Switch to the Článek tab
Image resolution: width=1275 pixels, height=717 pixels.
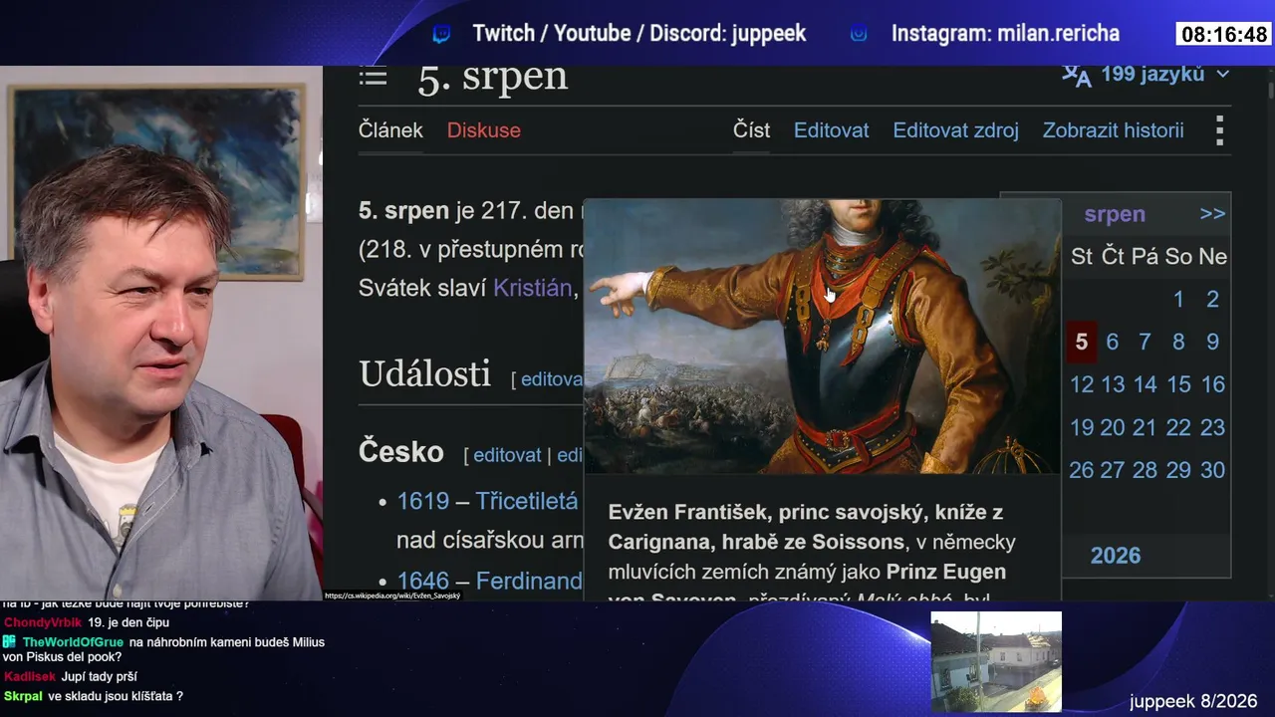[390, 130]
